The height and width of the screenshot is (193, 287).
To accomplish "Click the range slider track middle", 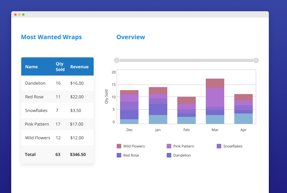I will [x=186, y=60].
